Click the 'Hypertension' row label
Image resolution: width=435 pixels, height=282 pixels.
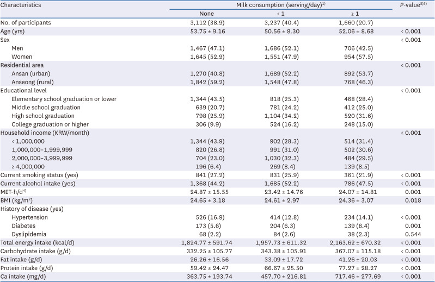pos(30,217)
